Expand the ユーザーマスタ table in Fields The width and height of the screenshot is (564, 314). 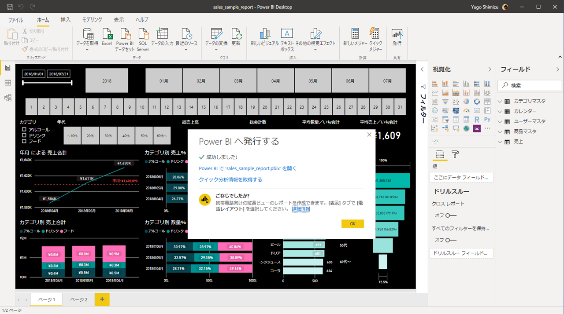coord(500,121)
